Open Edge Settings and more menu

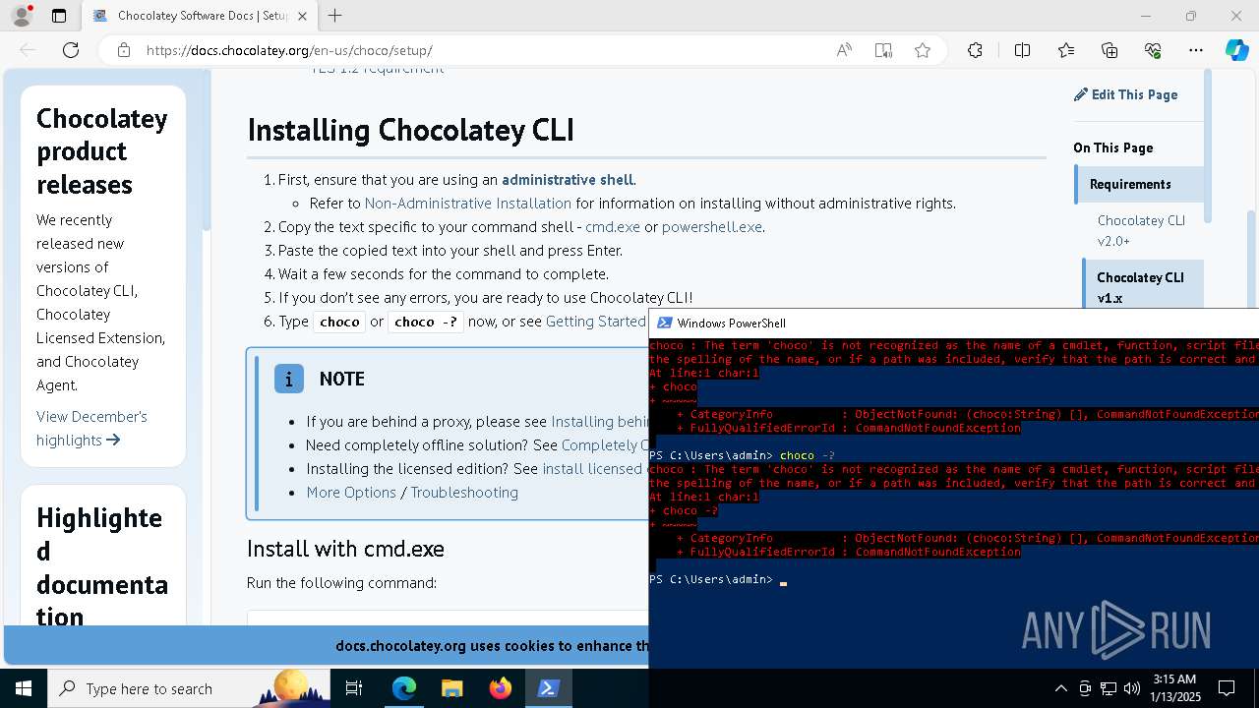(x=1196, y=50)
